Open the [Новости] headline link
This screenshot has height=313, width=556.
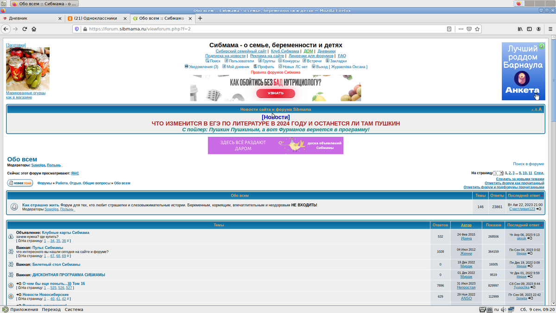(276, 117)
